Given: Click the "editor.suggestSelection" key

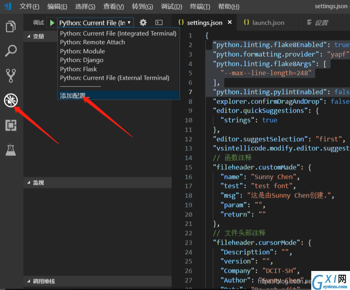Looking at the screenshot, I should click(260, 139).
